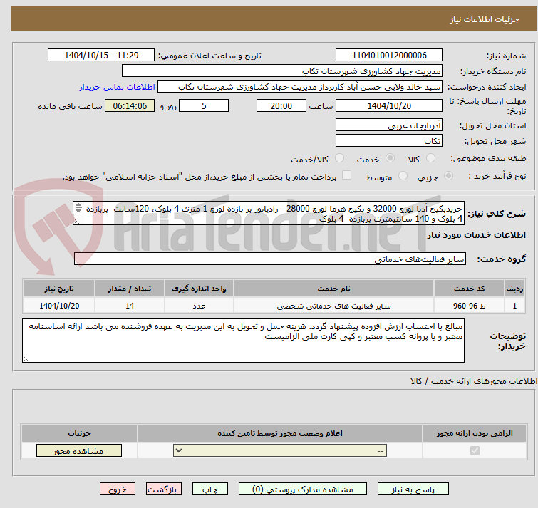This screenshot has height=508, width=538.
Task: Click the province field 'آذربایجان غربی'
Action: pyautogui.click(x=389, y=125)
